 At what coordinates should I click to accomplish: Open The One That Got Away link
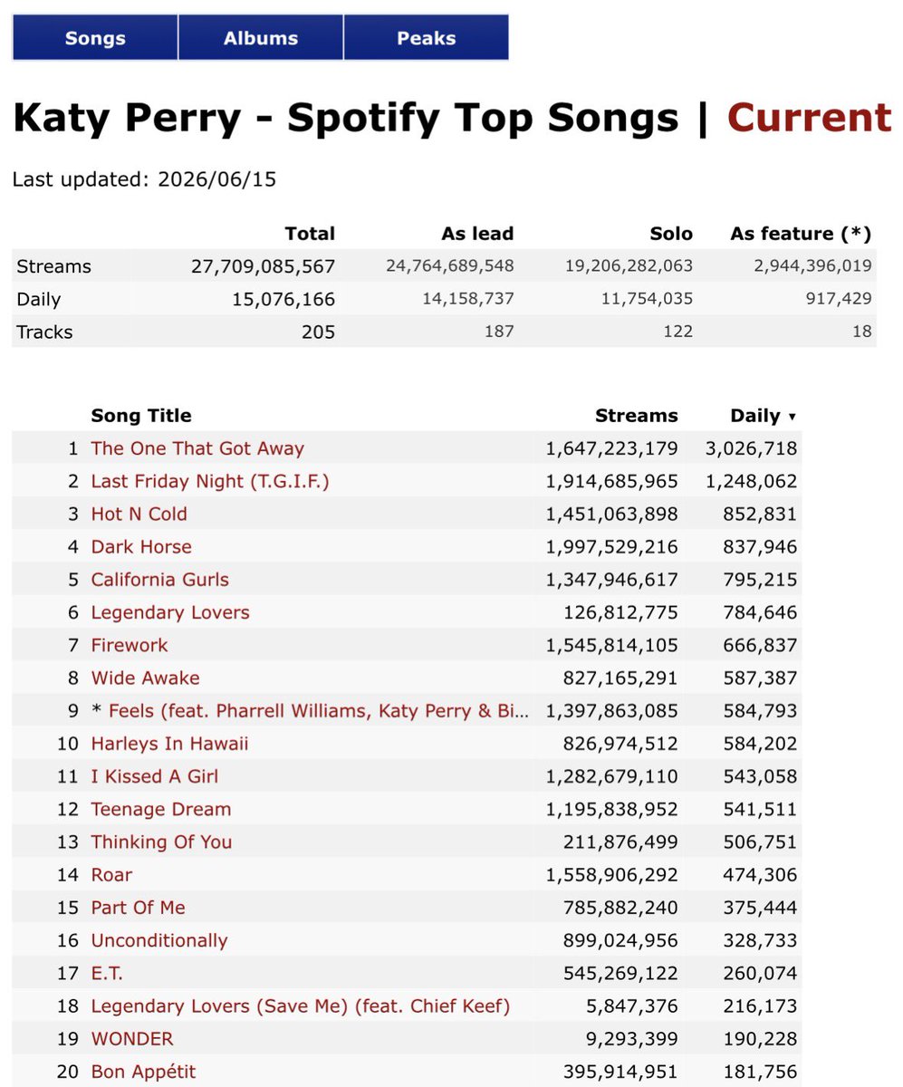tap(197, 448)
